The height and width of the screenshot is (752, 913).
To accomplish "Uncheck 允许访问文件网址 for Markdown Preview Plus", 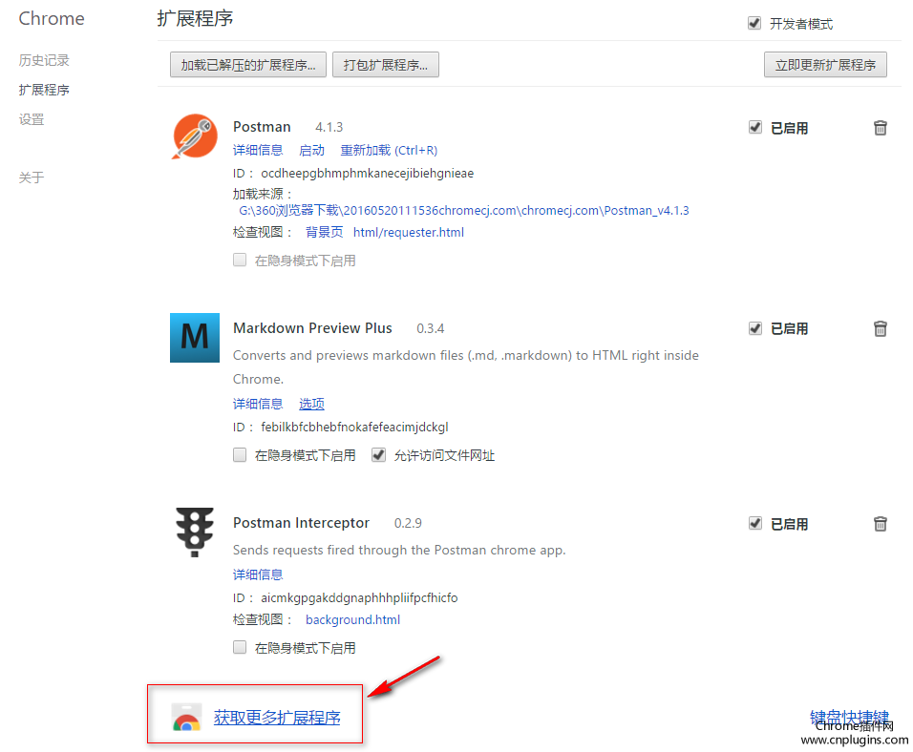I will [379, 454].
